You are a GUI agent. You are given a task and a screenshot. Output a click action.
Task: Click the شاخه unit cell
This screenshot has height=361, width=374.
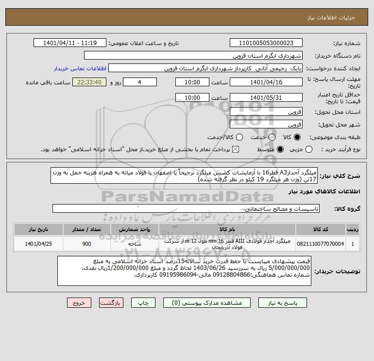135,244
